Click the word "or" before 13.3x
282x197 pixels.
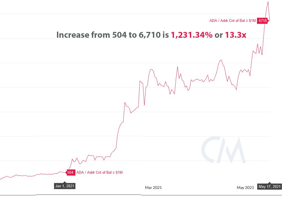pos(219,35)
